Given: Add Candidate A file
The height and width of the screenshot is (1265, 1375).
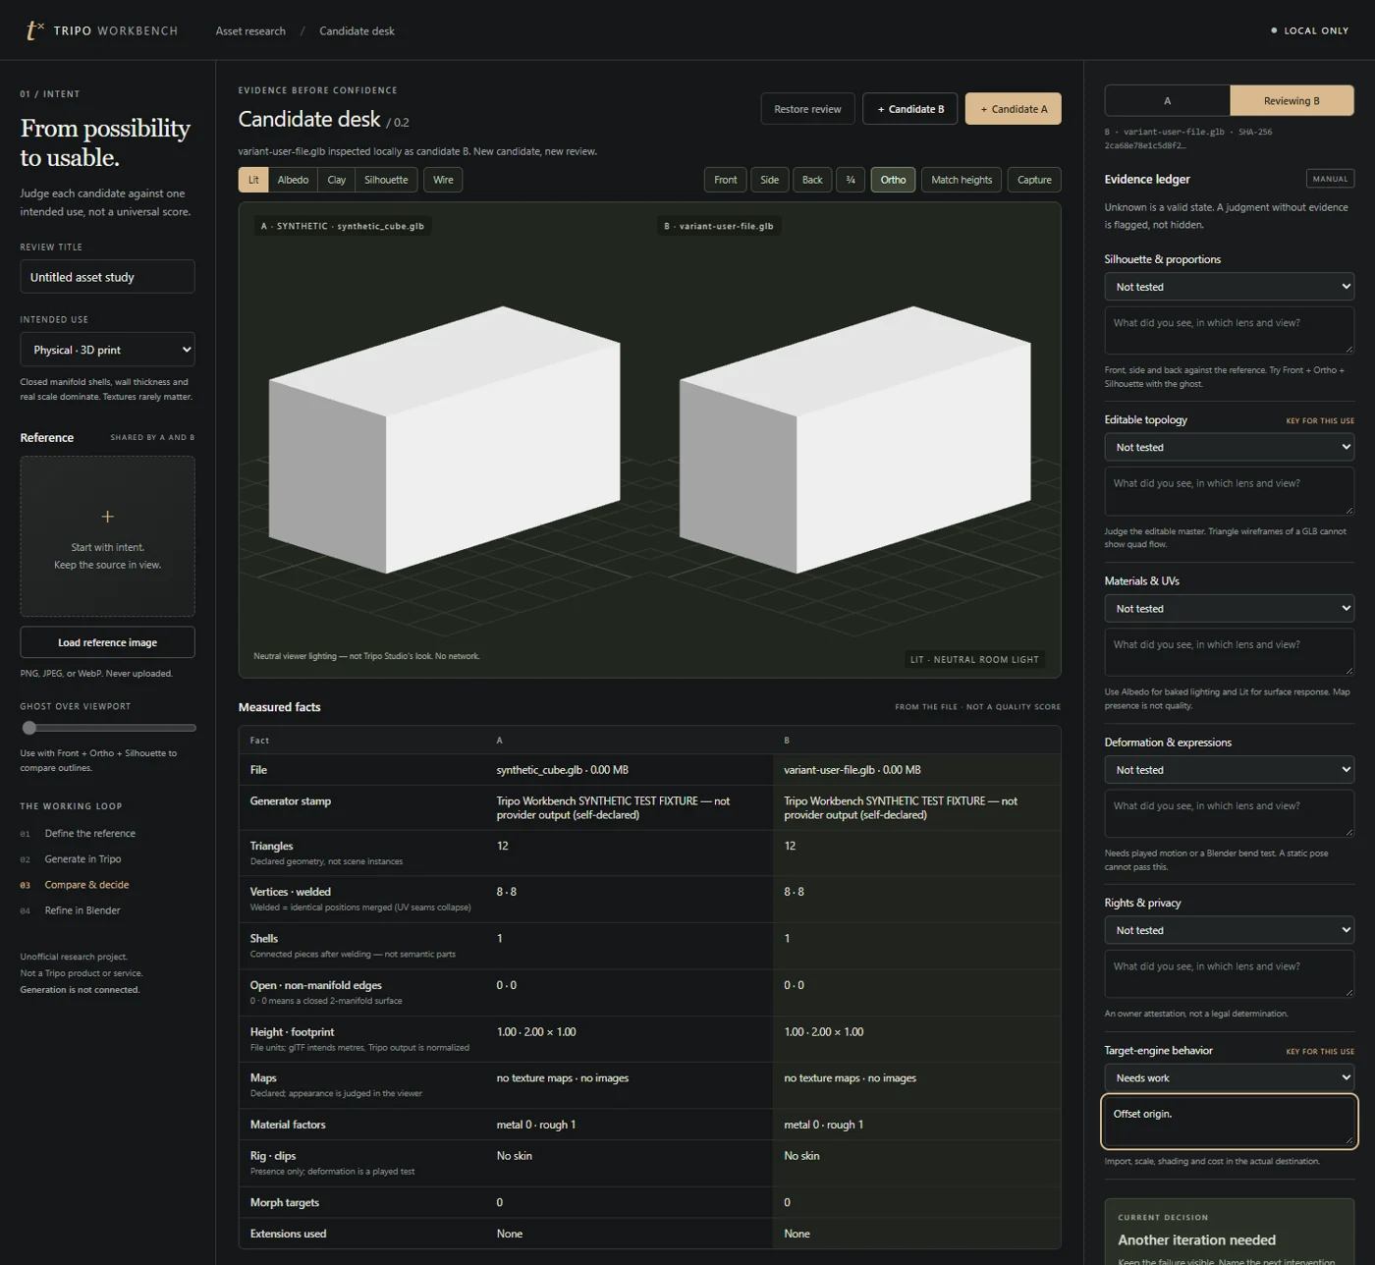Looking at the screenshot, I should 1014,109.
